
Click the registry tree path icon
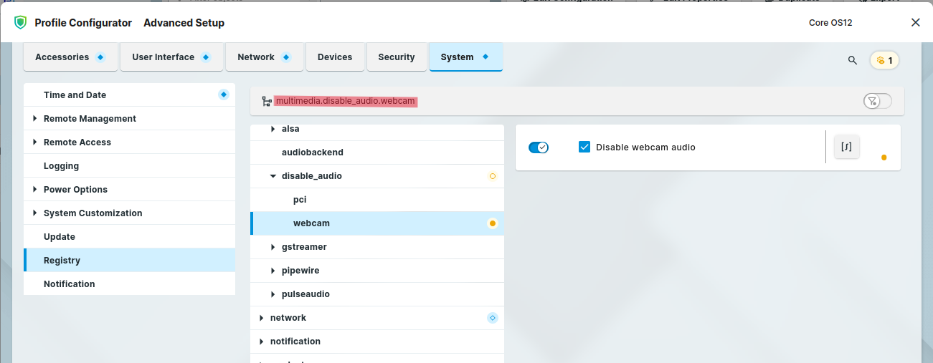pyautogui.click(x=267, y=102)
